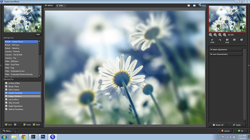250x140 pixels.
Task: Click the Undo arrow icon
Action: pyautogui.click(x=212, y=40)
